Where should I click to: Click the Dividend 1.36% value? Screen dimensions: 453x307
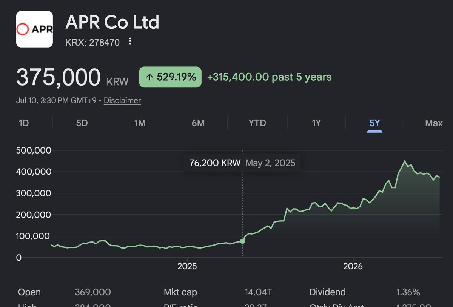(x=408, y=292)
